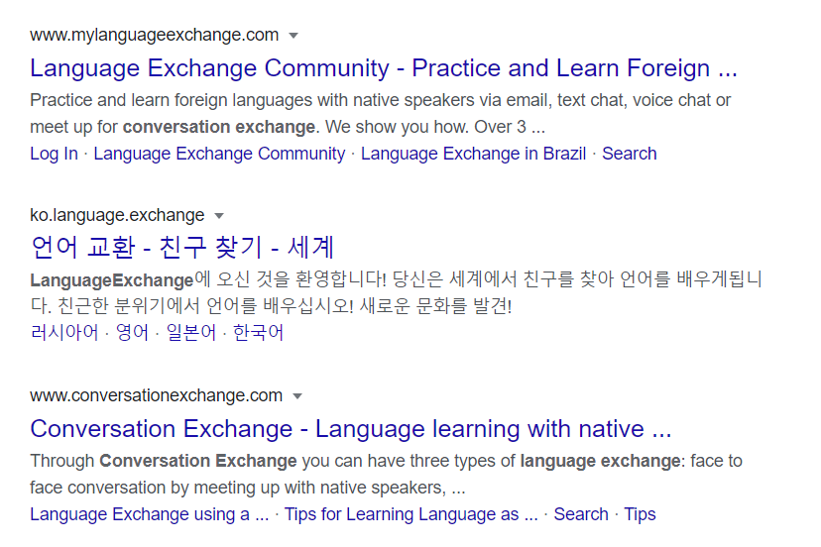Image resolution: width=821 pixels, height=547 pixels.
Task: Click Language Exchange Community sitelink
Action: tap(219, 154)
